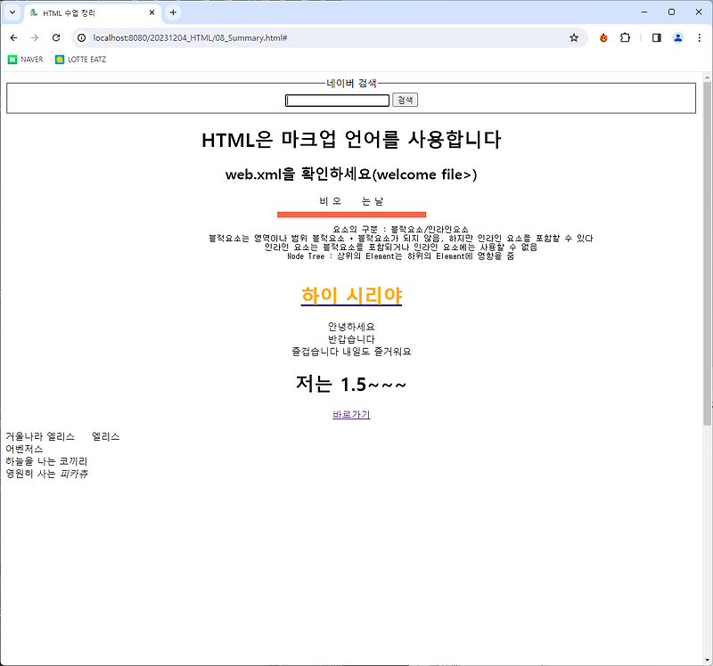Click inside the address bar URL
The width and height of the screenshot is (713, 666).
click(x=223, y=39)
